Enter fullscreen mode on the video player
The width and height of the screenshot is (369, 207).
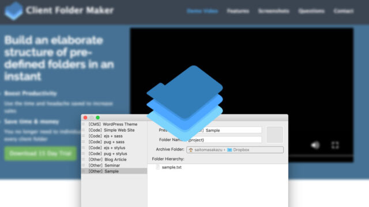coord(335,145)
